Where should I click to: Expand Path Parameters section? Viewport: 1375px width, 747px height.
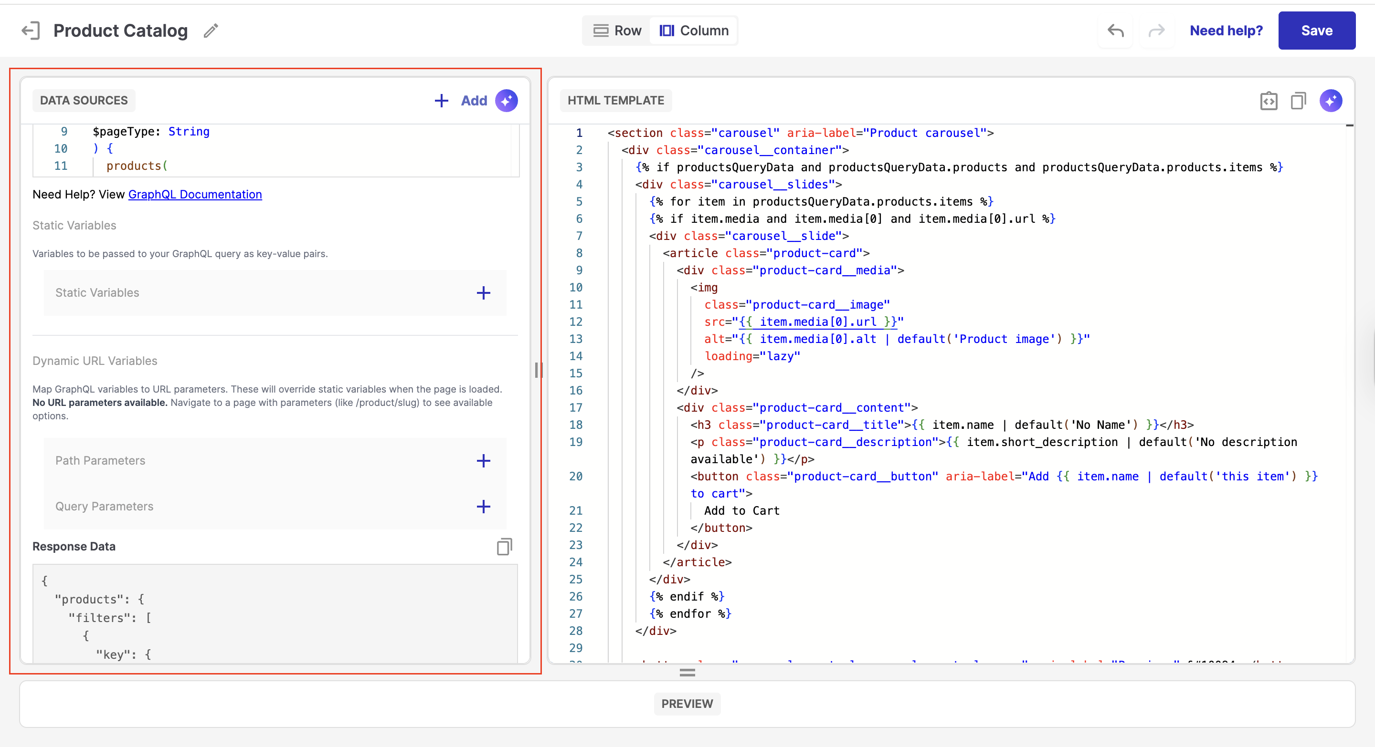(x=483, y=461)
